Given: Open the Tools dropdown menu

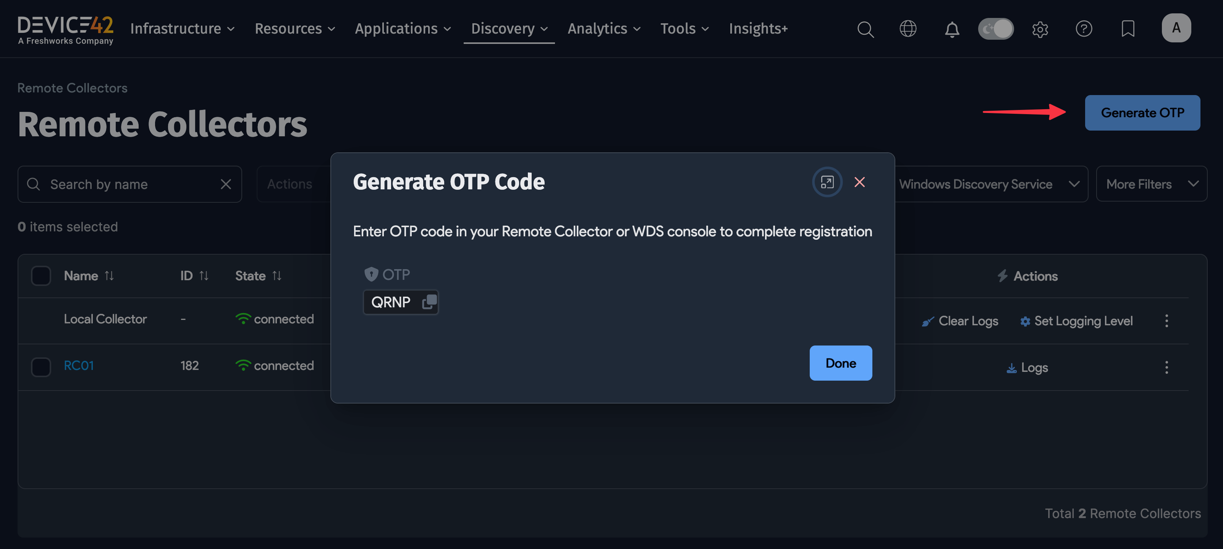Looking at the screenshot, I should tap(684, 29).
